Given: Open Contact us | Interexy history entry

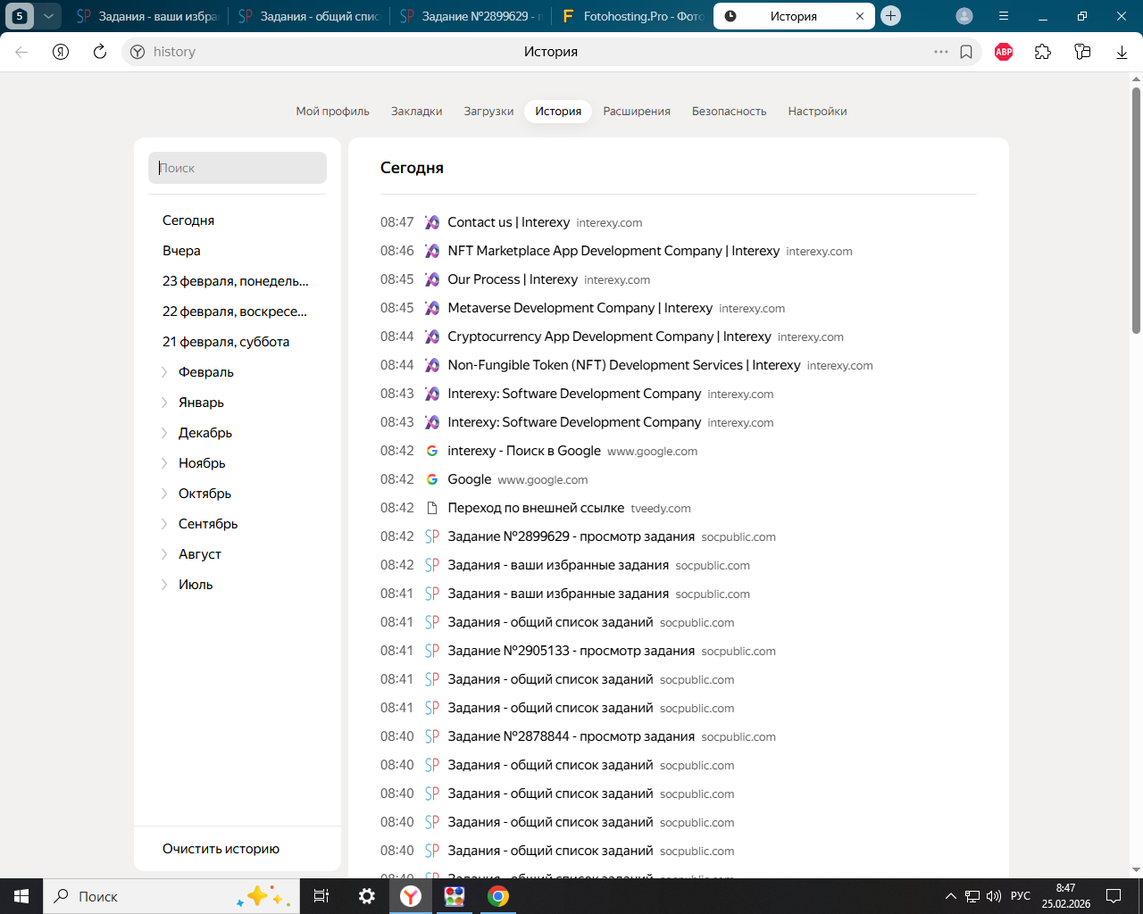Looking at the screenshot, I should 508,222.
